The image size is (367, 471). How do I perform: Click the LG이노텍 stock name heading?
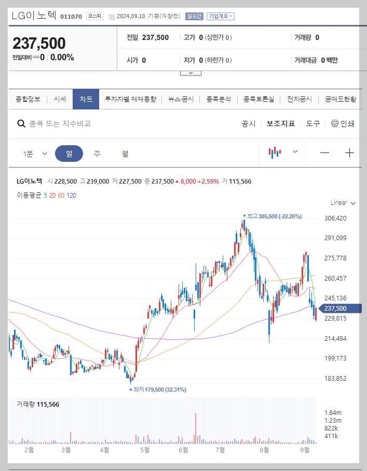(34, 16)
